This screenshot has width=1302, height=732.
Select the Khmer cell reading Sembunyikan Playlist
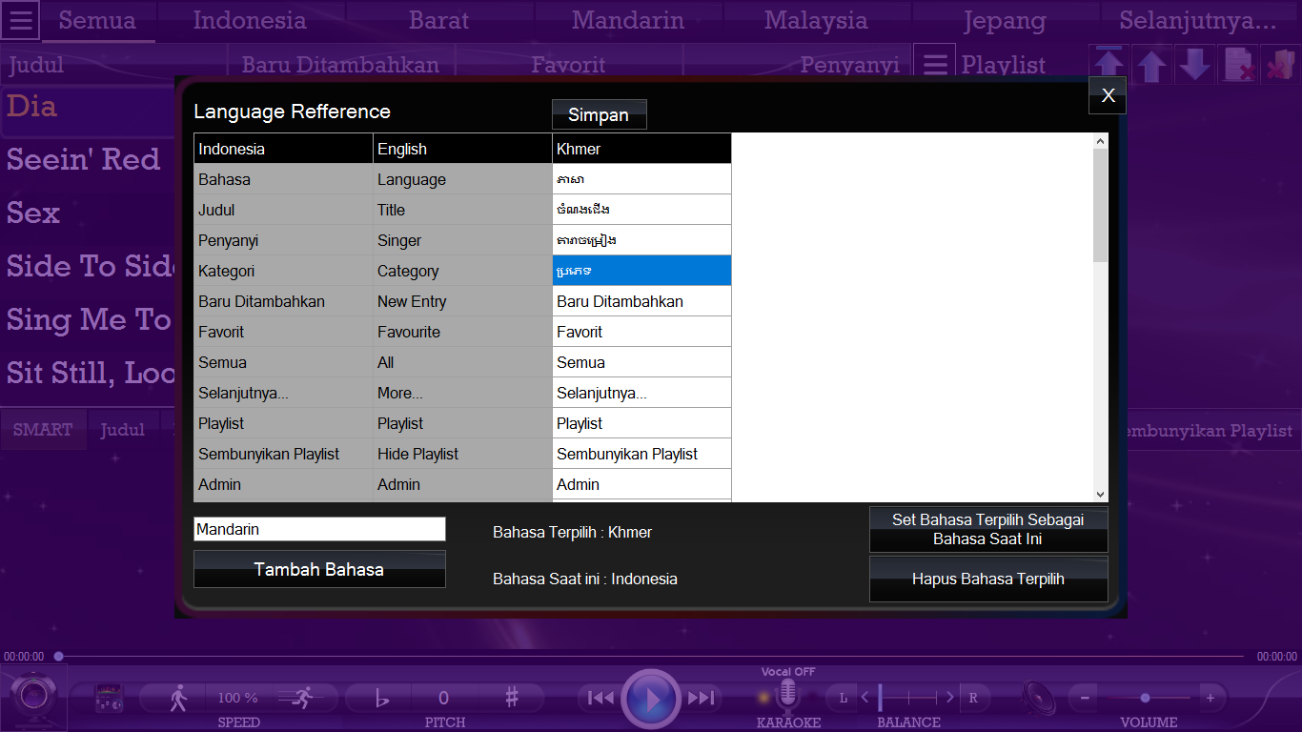click(x=641, y=454)
